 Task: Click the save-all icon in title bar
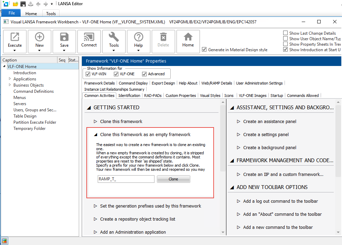tap(31, 4)
